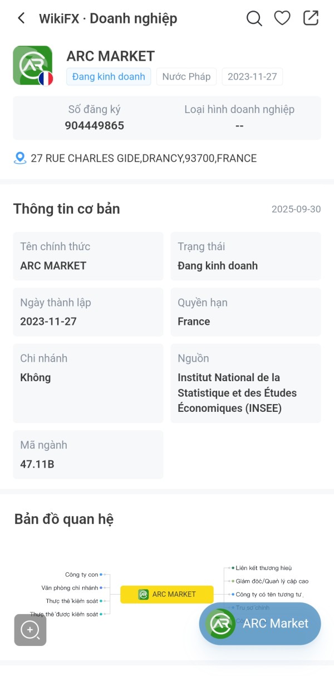Tap the blue location pin icon
Viewport: 334px width, 676px height.
(x=20, y=158)
